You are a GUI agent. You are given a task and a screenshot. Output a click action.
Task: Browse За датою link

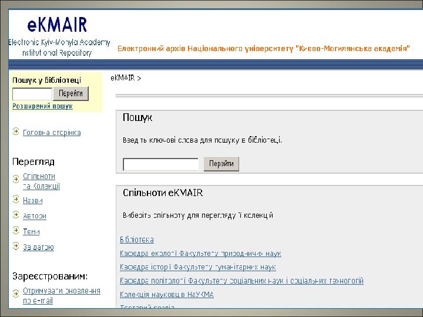(x=38, y=247)
